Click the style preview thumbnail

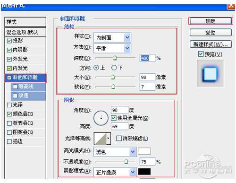[x=210, y=73]
